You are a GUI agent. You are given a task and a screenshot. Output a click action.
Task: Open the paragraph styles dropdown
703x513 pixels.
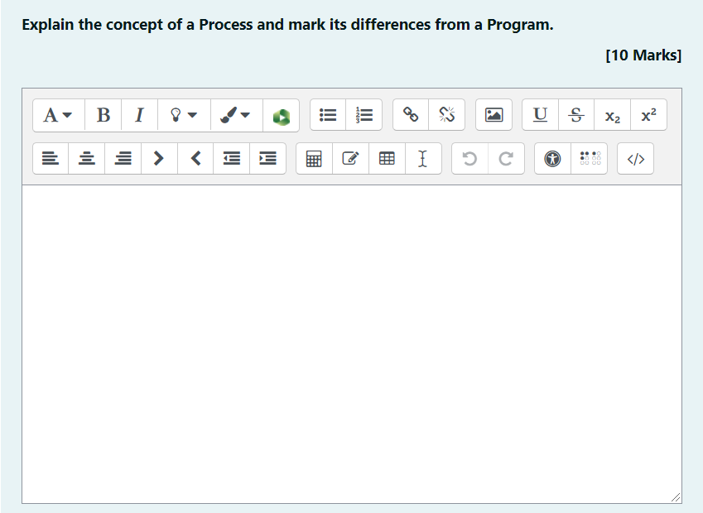click(x=58, y=115)
